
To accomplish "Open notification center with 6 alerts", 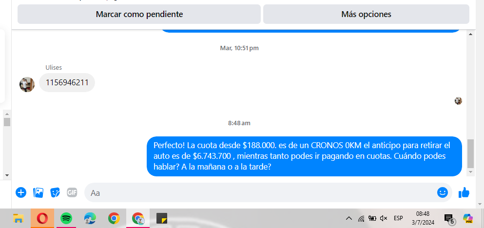I will 449,219.
